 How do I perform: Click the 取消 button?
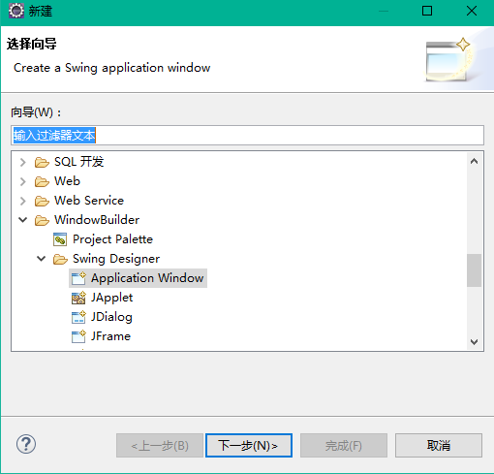(439, 446)
